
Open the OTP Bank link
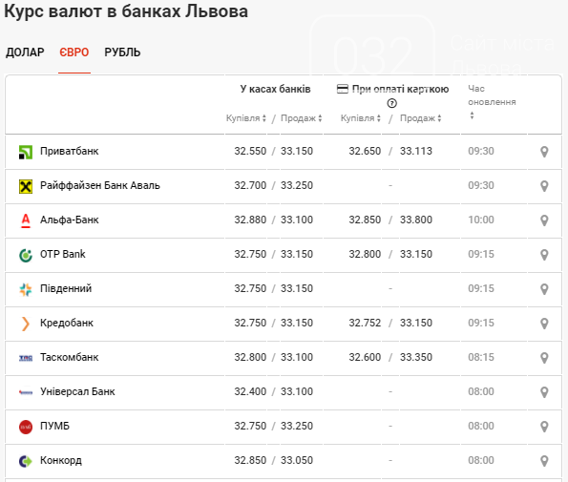[x=63, y=254]
